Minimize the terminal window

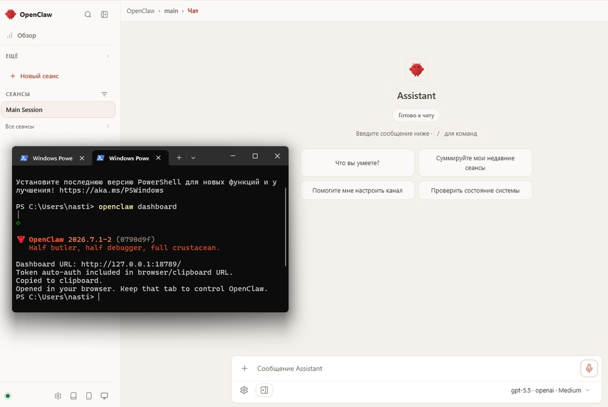tap(233, 156)
